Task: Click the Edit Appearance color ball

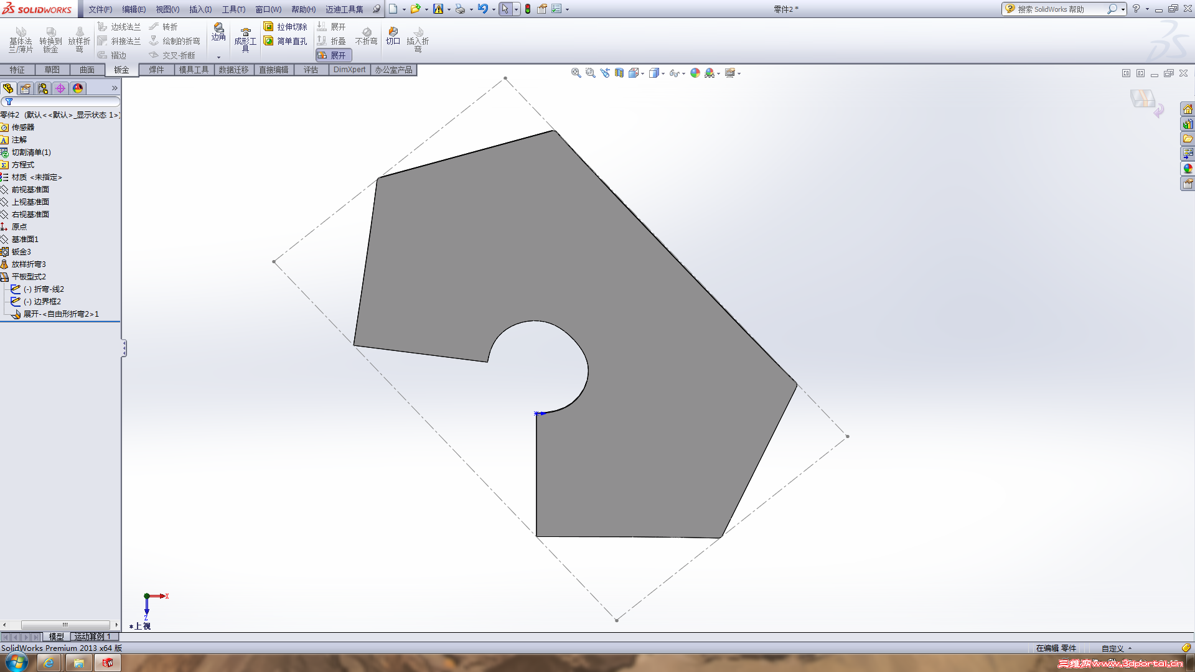Action: coord(695,73)
